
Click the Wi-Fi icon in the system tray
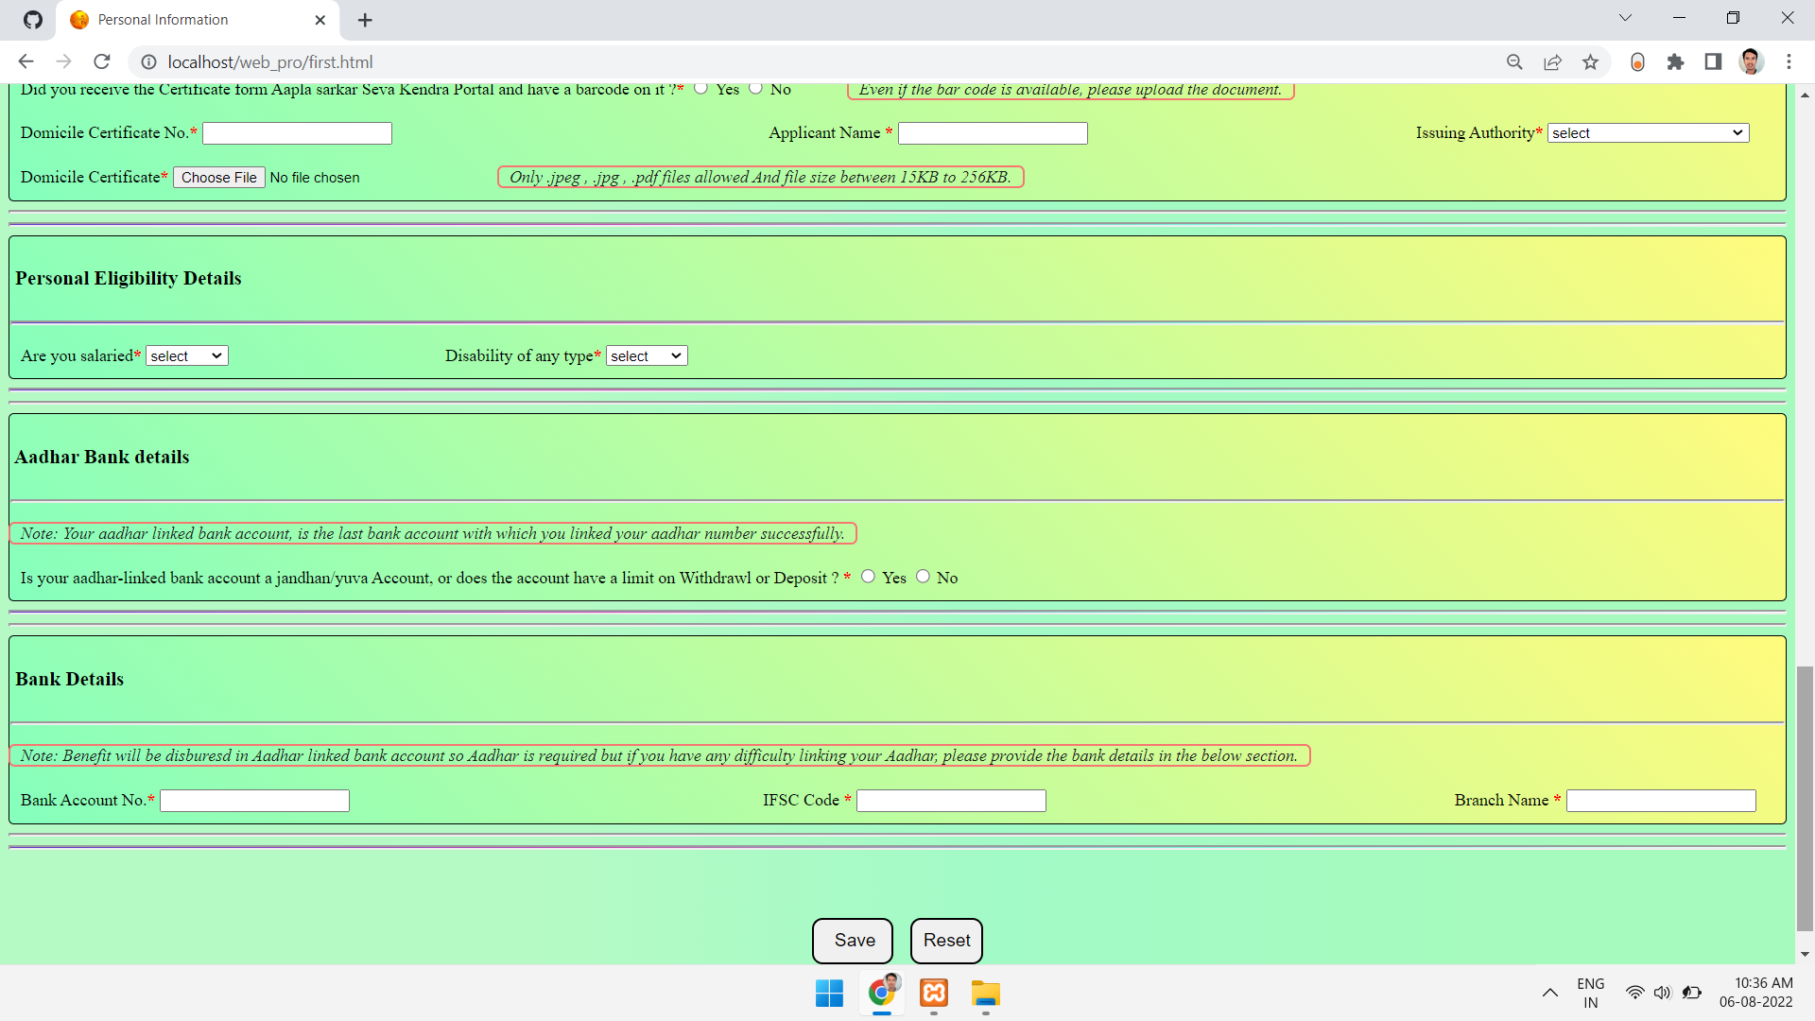click(1634, 993)
